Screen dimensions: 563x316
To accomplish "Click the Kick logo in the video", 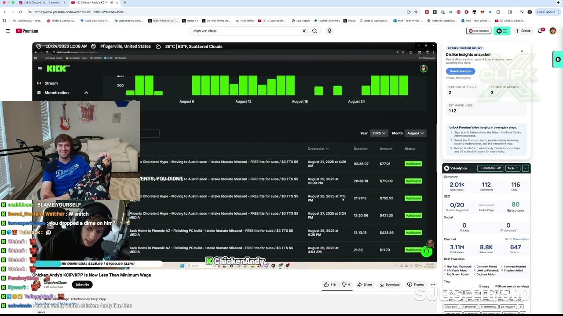I will [x=58, y=68].
